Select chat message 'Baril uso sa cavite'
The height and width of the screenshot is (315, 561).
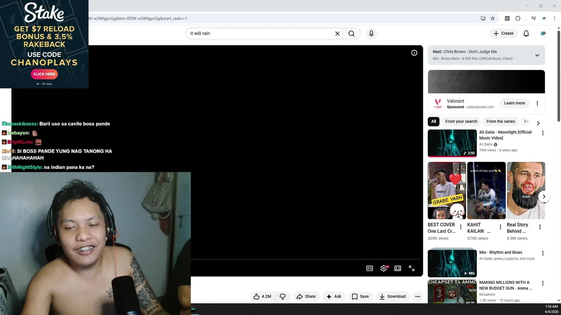click(56, 124)
